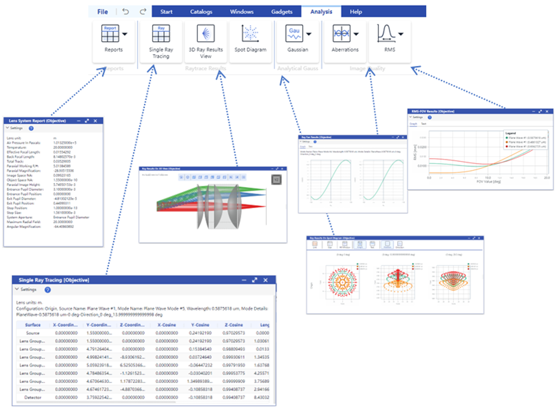Expand the Reports dropdown arrow

coord(125,34)
